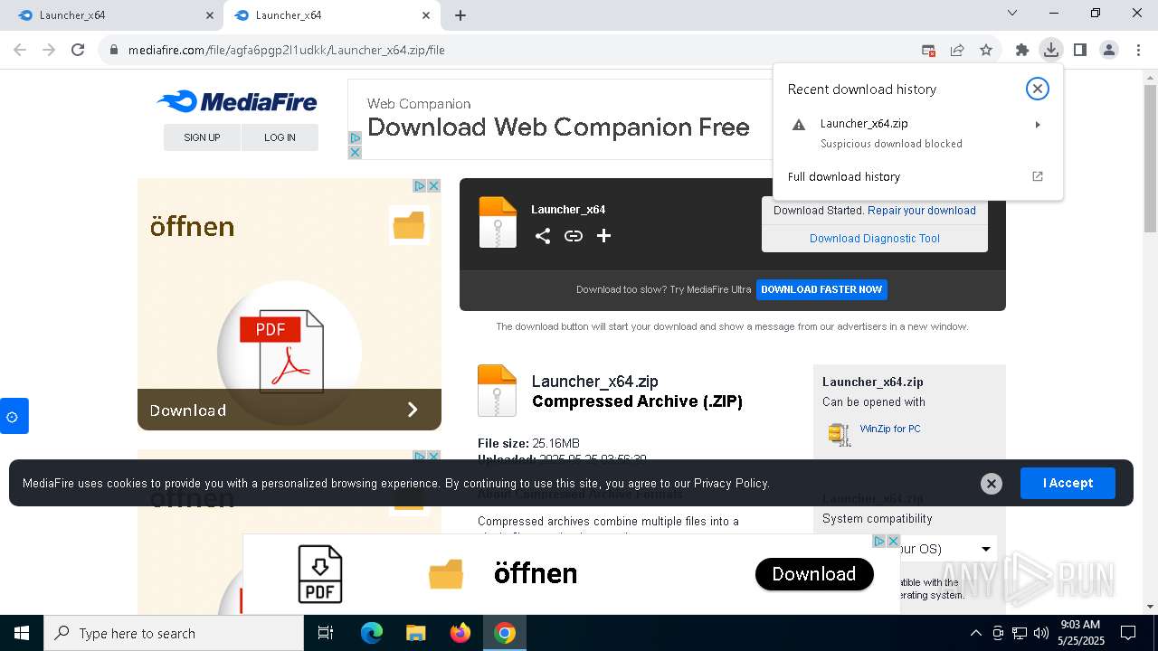Open Repair your download link
This screenshot has height=651, width=1158.
click(x=922, y=211)
